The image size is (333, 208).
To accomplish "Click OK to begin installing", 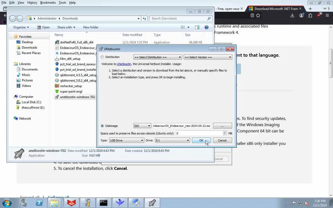I will (x=201, y=140).
